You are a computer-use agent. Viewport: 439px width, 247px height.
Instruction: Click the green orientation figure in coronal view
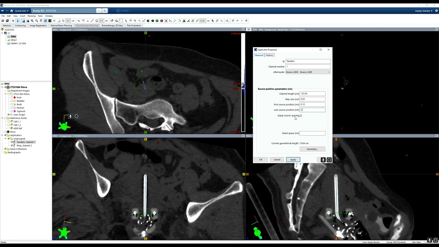64,232
